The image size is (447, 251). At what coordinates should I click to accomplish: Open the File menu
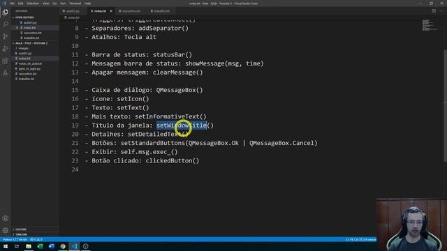(12, 3)
